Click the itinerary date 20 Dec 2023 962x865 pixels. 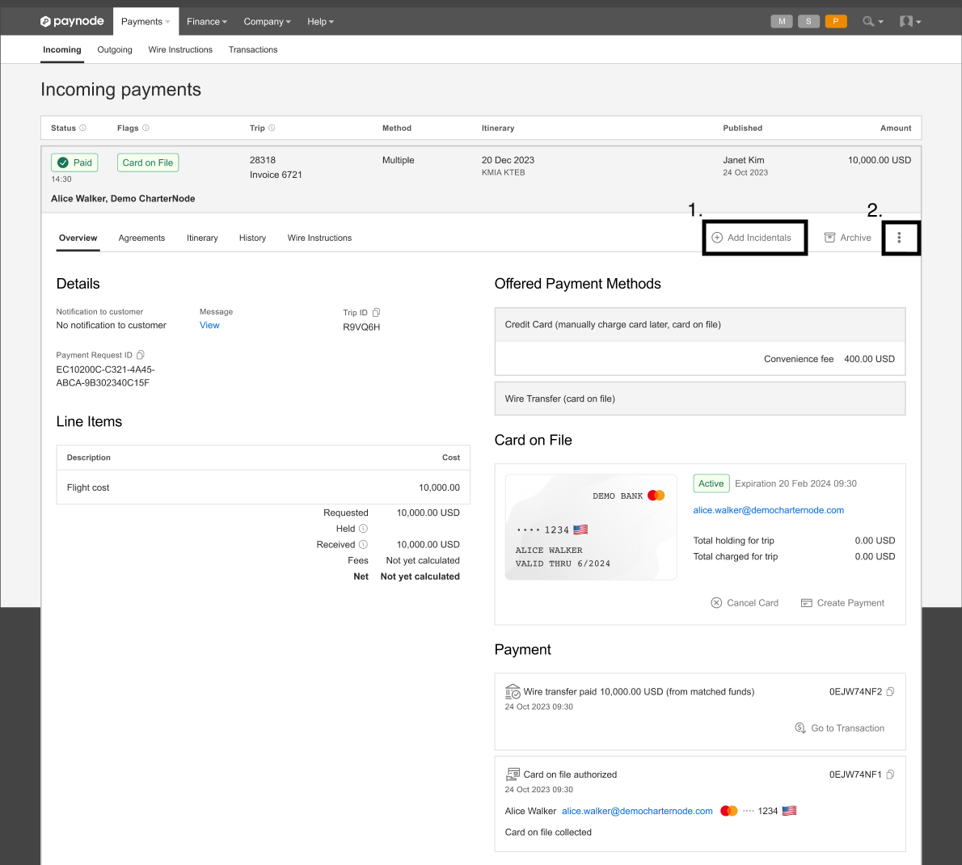pos(508,160)
